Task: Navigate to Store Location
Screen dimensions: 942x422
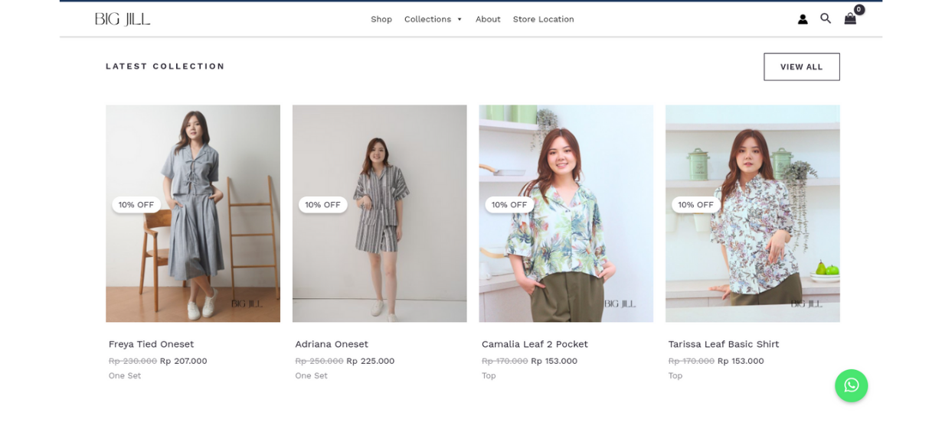Action: click(543, 19)
